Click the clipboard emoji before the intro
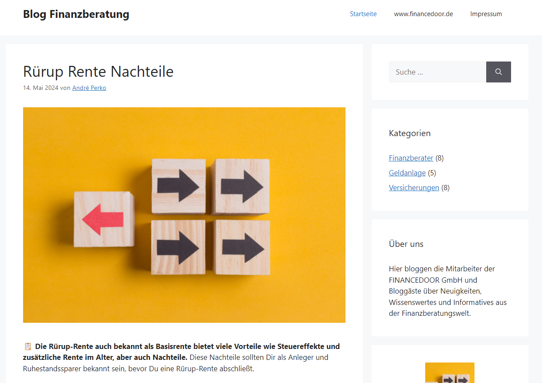The height and width of the screenshot is (383, 542). coord(28,346)
